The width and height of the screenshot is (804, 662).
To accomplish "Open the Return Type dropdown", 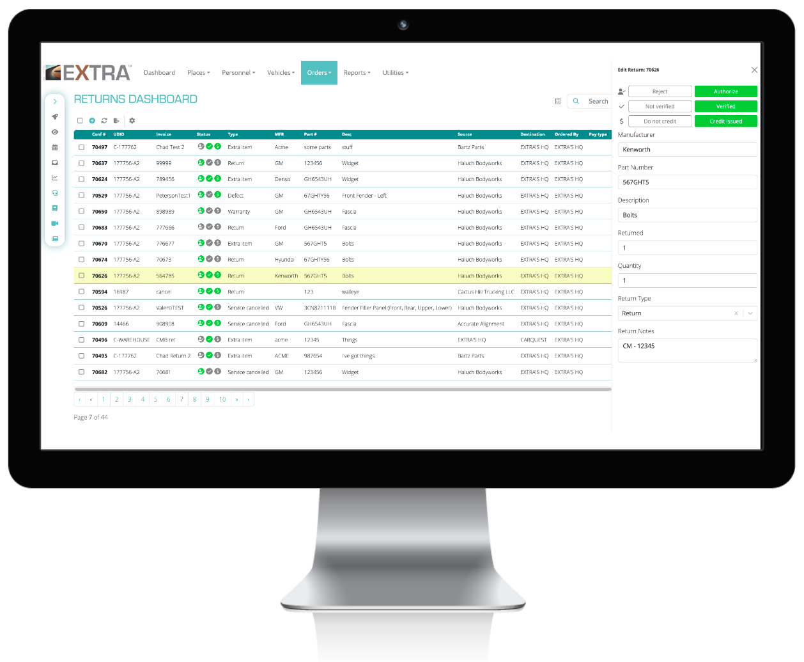I will [750, 313].
